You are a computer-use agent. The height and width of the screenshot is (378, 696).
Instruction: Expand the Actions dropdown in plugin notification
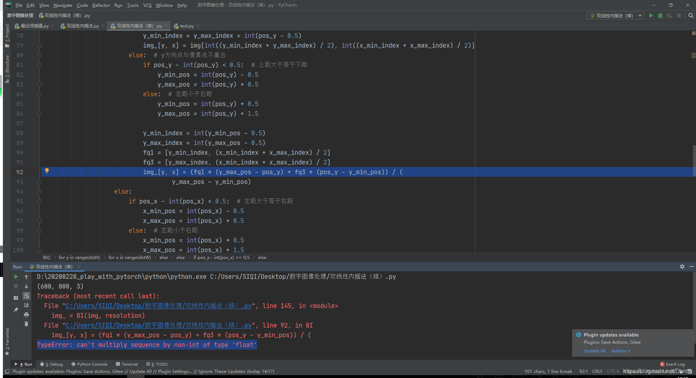621,351
